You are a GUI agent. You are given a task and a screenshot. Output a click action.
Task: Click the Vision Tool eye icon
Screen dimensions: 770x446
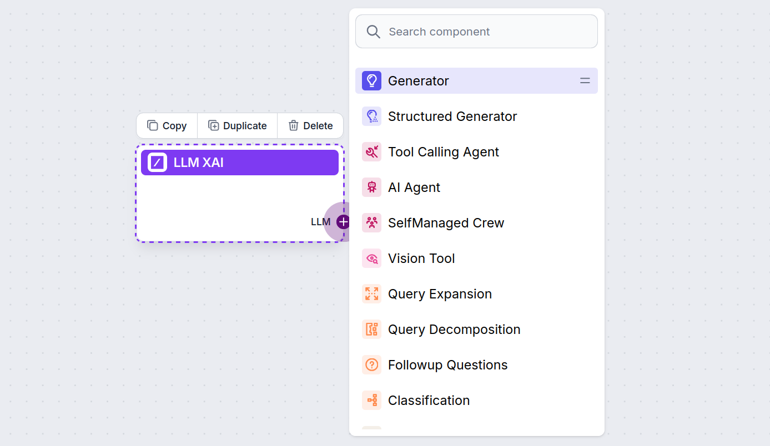371,258
